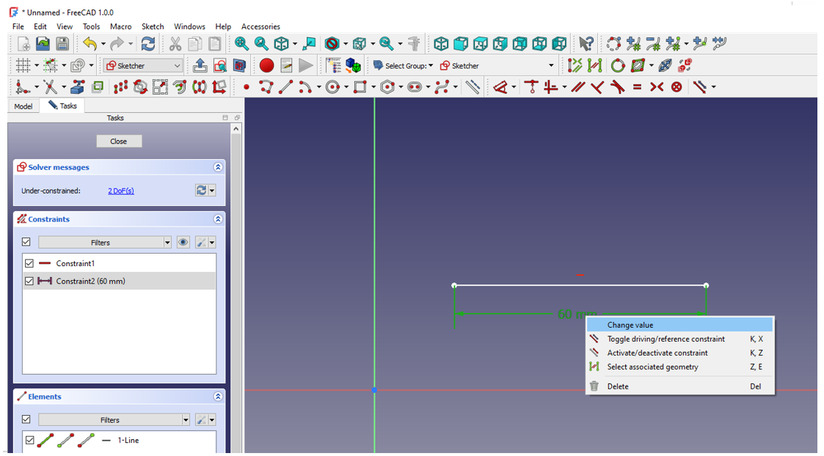Choose Change value in the context menu
The width and height of the screenshot is (824, 456).
pyautogui.click(x=632, y=324)
